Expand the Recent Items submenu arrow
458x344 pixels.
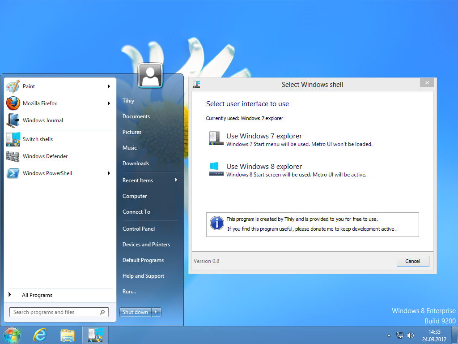tap(176, 180)
